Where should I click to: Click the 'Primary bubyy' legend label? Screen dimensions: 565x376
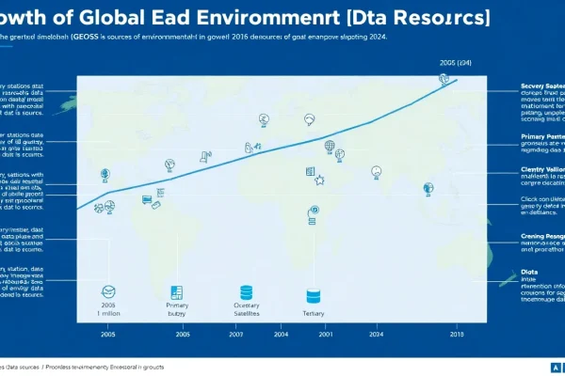[x=177, y=309]
